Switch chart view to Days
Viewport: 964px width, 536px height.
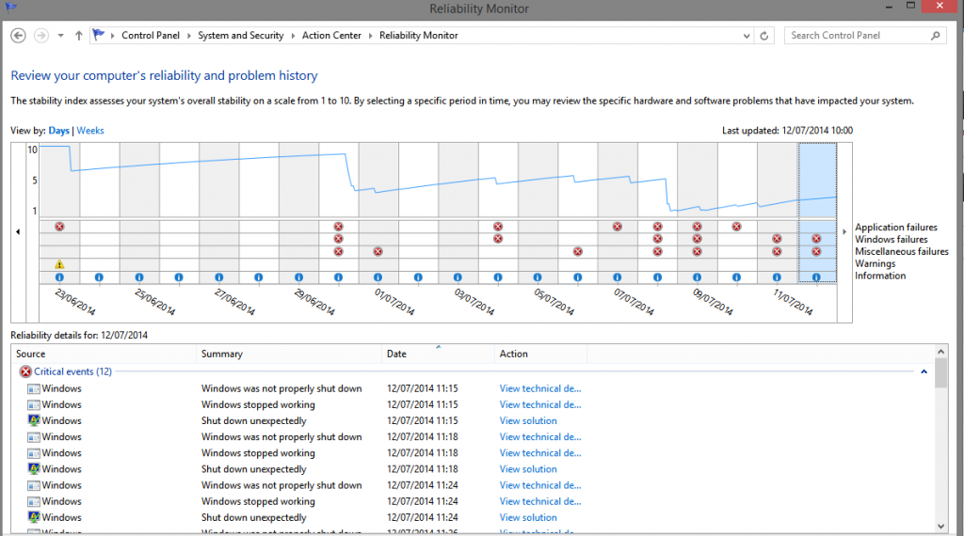click(59, 131)
